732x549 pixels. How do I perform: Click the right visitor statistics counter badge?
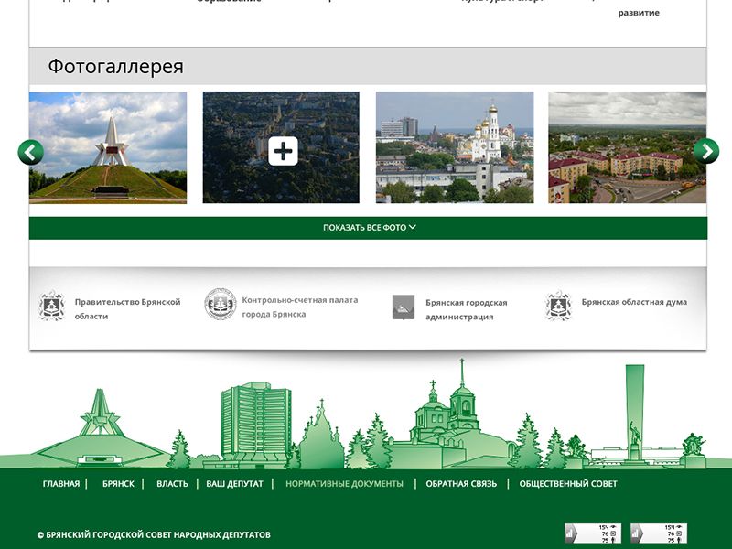(x=659, y=533)
